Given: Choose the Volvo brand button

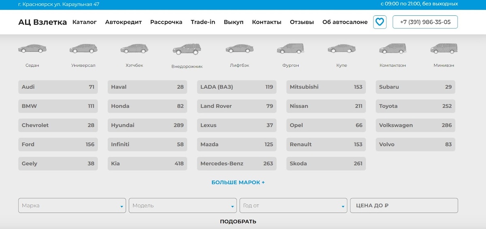Looking at the screenshot, I should (416, 144).
